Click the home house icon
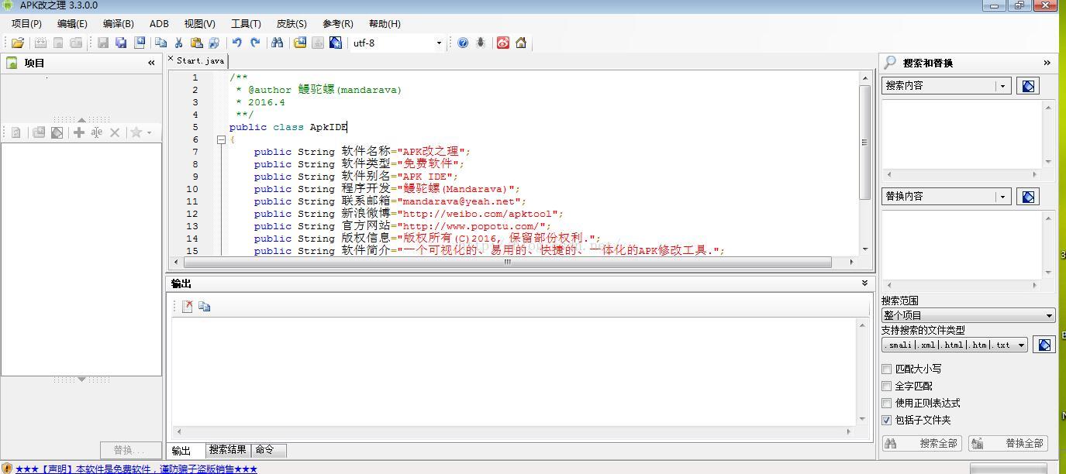Screen dimensions: 1066x474 coord(521,43)
